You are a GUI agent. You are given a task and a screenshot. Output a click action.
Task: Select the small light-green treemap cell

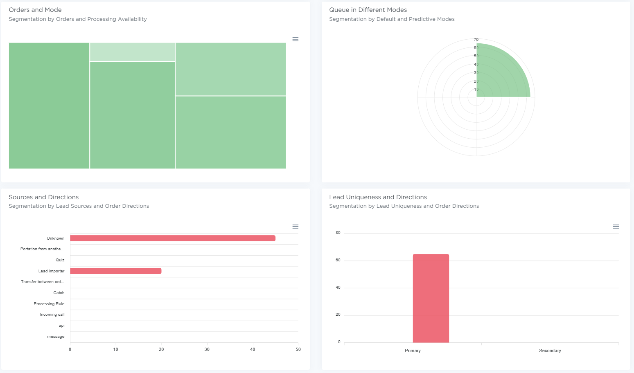(132, 52)
